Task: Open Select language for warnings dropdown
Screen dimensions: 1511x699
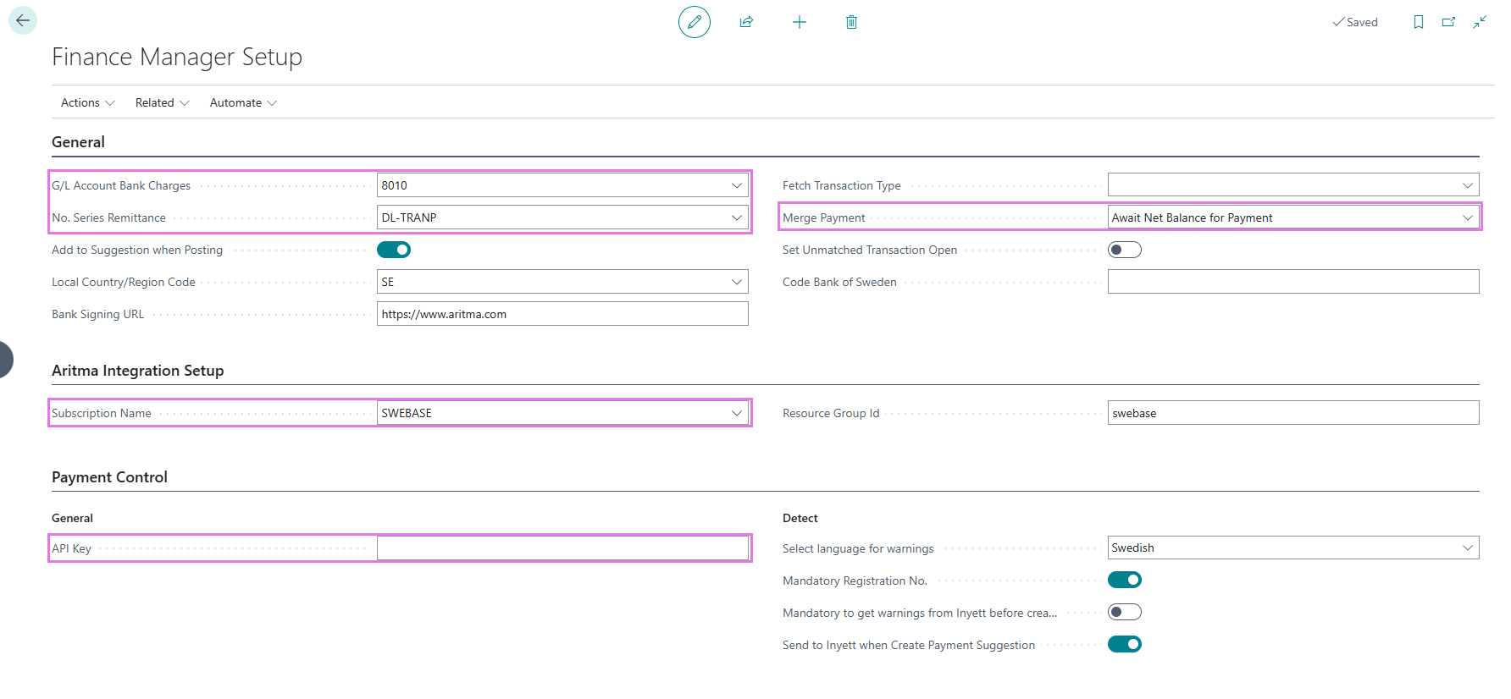Action: [1468, 548]
